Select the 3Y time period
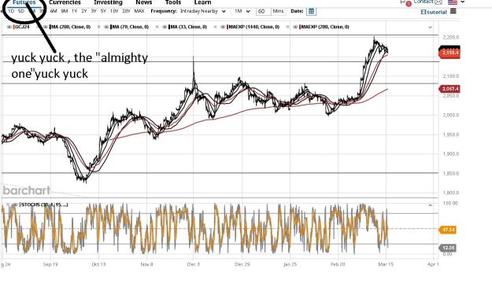 94,11
